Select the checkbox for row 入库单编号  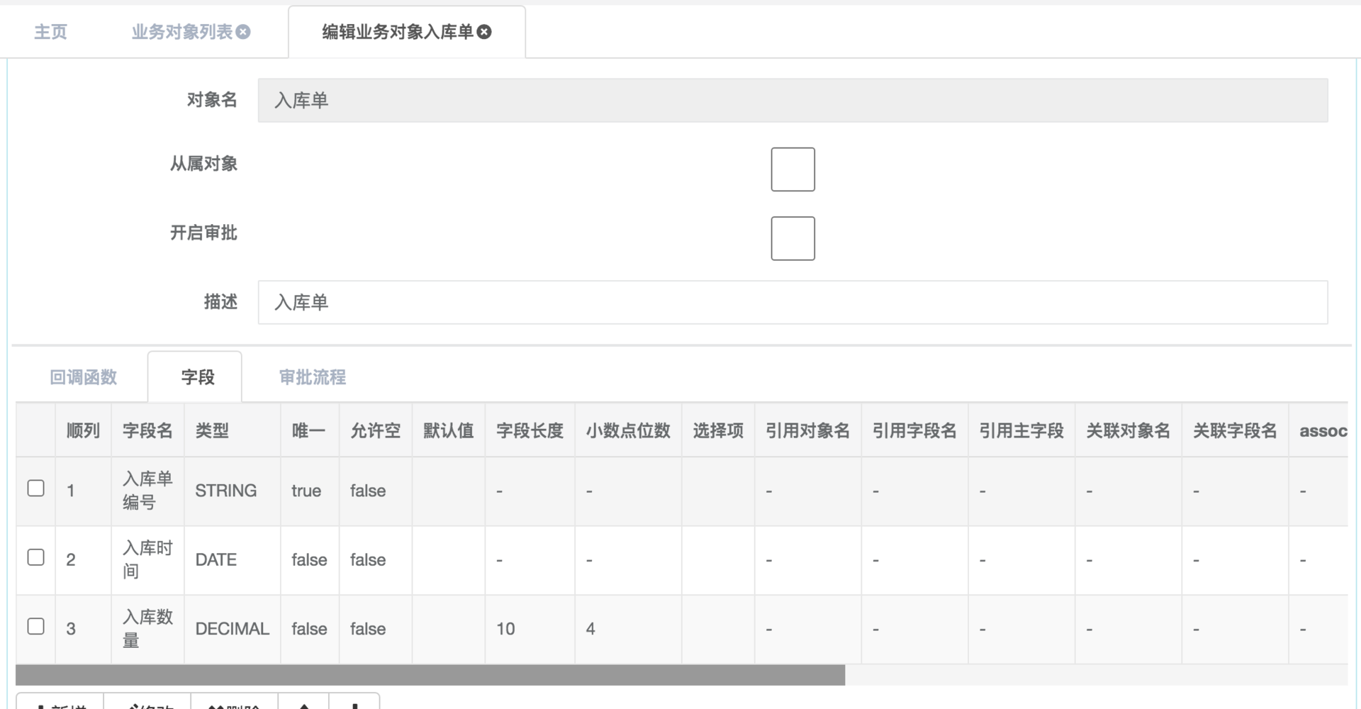(x=35, y=488)
